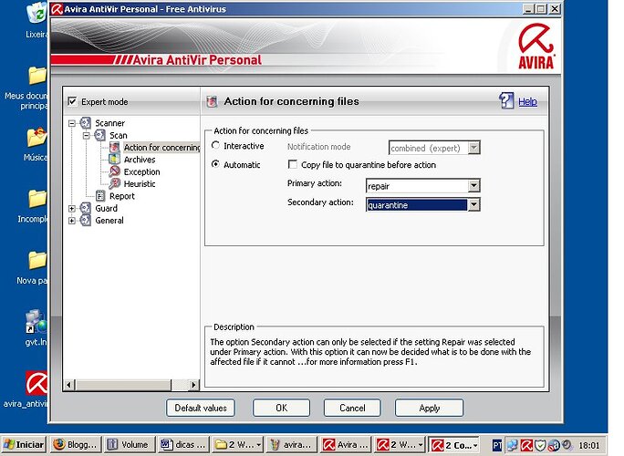This screenshot has height=456, width=624.
Task: Select the Archives tree icon
Action: [x=115, y=160]
